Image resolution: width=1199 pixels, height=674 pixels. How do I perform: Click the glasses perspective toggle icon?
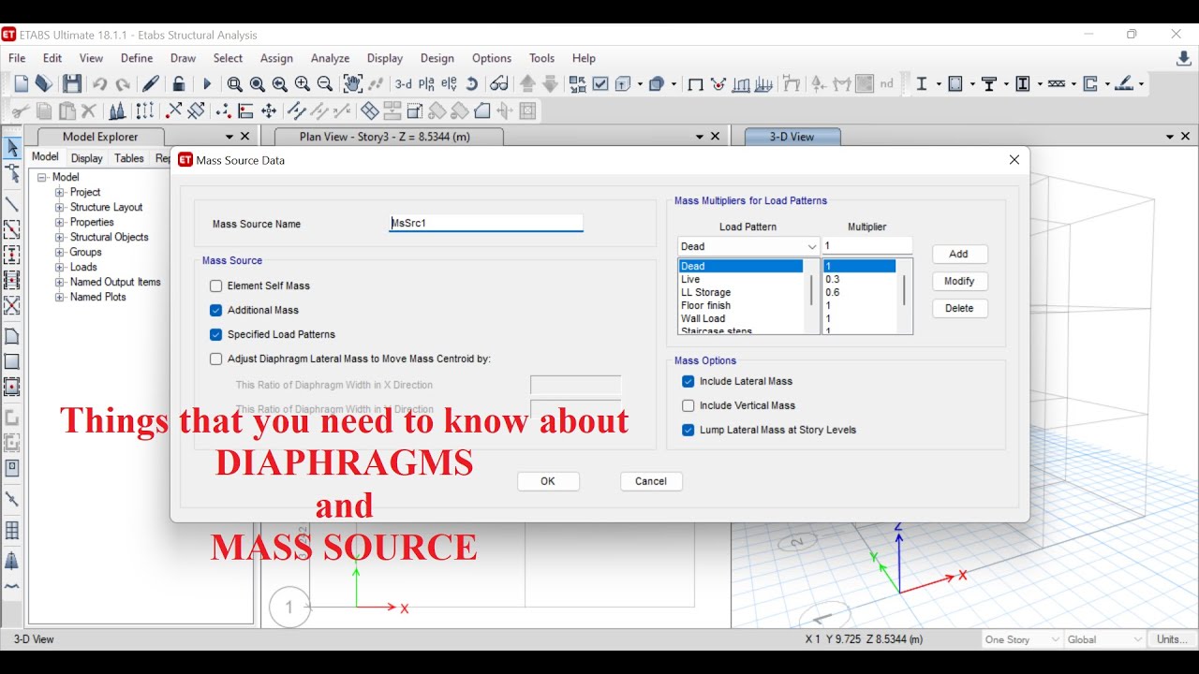(499, 84)
